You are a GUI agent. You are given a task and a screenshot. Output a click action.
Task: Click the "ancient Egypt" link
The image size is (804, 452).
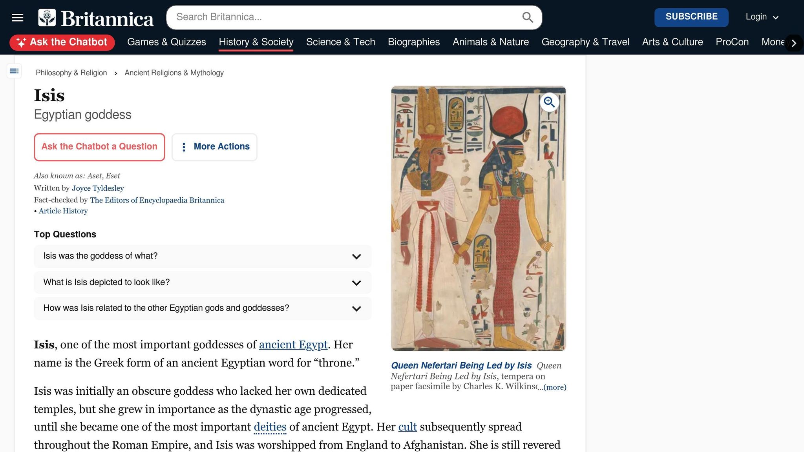(293, 345)
